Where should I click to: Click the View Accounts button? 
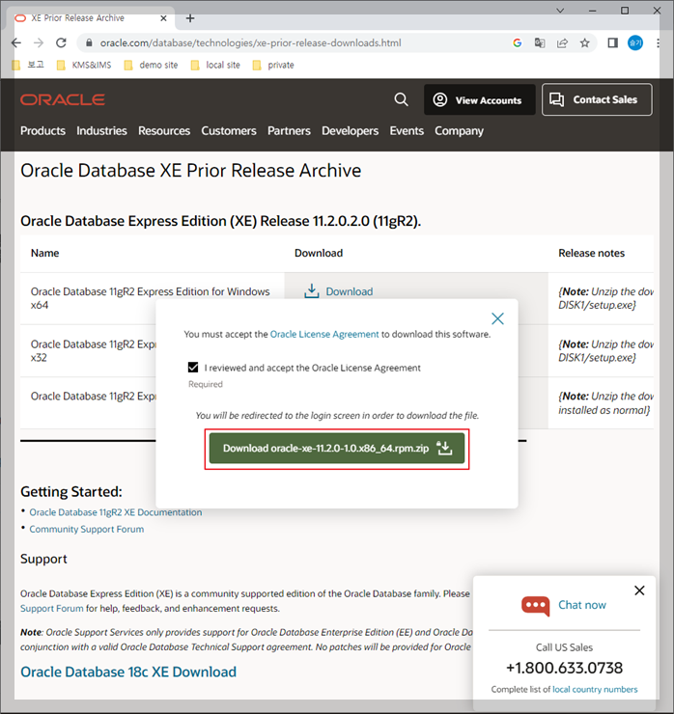479,99
